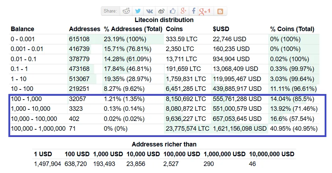Click the 11.11% (96.61%) coins percentage

[x=293, y=89]
